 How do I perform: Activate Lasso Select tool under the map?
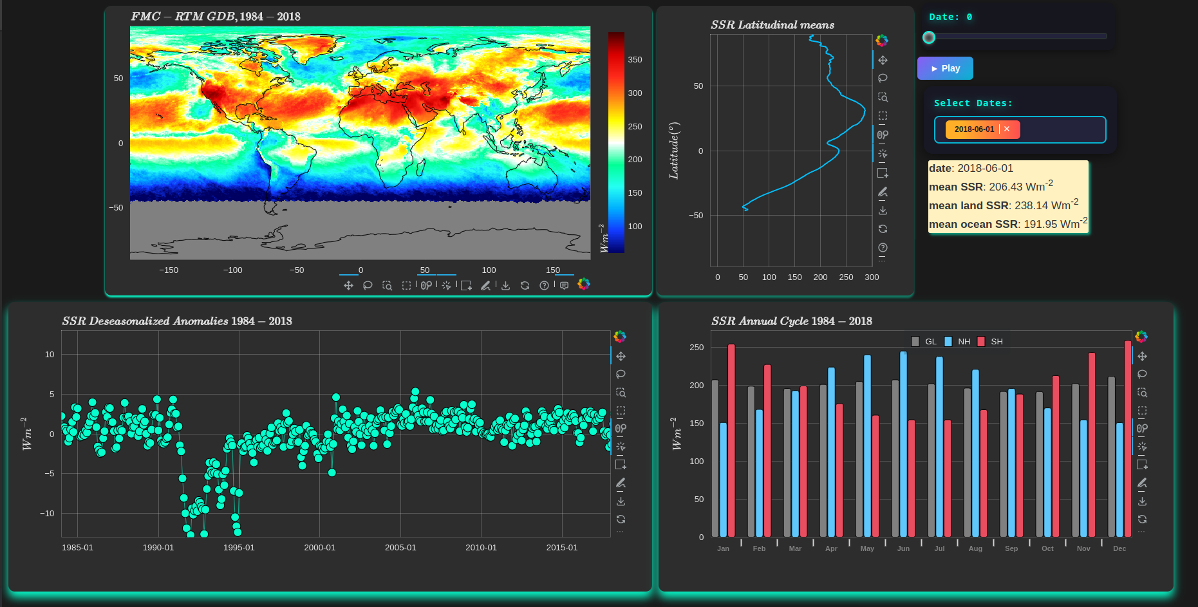click(x=368, y=285)
